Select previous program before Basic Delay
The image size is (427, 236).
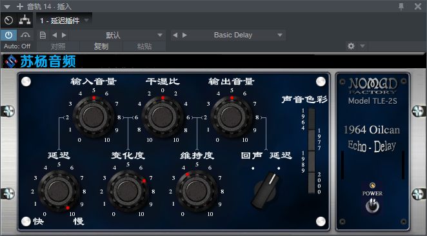175,35
